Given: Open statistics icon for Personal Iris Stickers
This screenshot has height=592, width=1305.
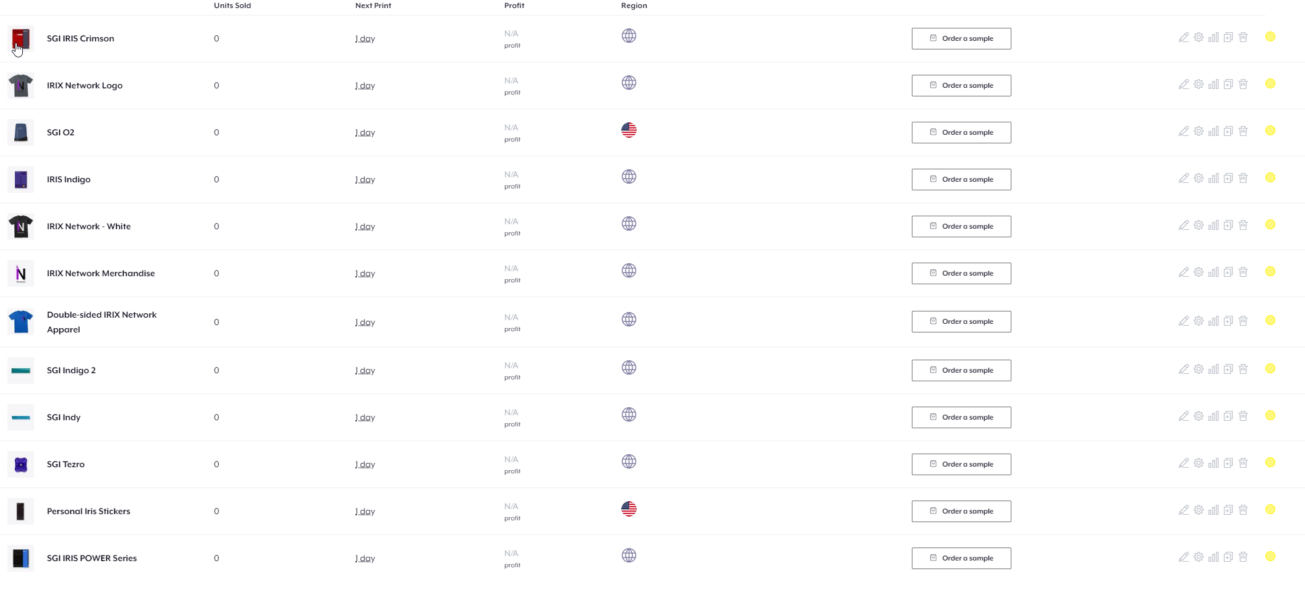Looking at the screenshot, I should 1213,510.
